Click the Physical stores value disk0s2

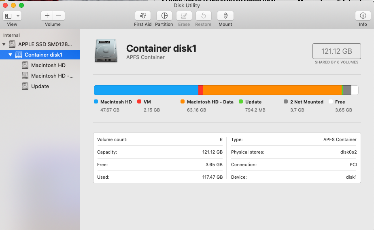pos(348,152)
